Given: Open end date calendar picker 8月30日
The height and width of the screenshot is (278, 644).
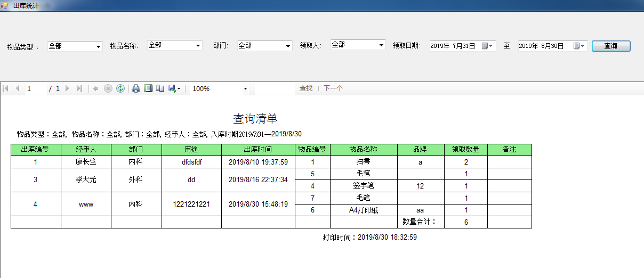Looking at the screenshot, I should click(x=579, y=46).
